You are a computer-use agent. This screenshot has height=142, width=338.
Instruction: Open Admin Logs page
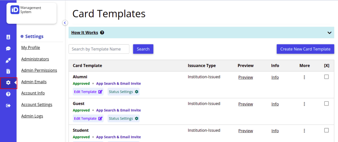32,116
